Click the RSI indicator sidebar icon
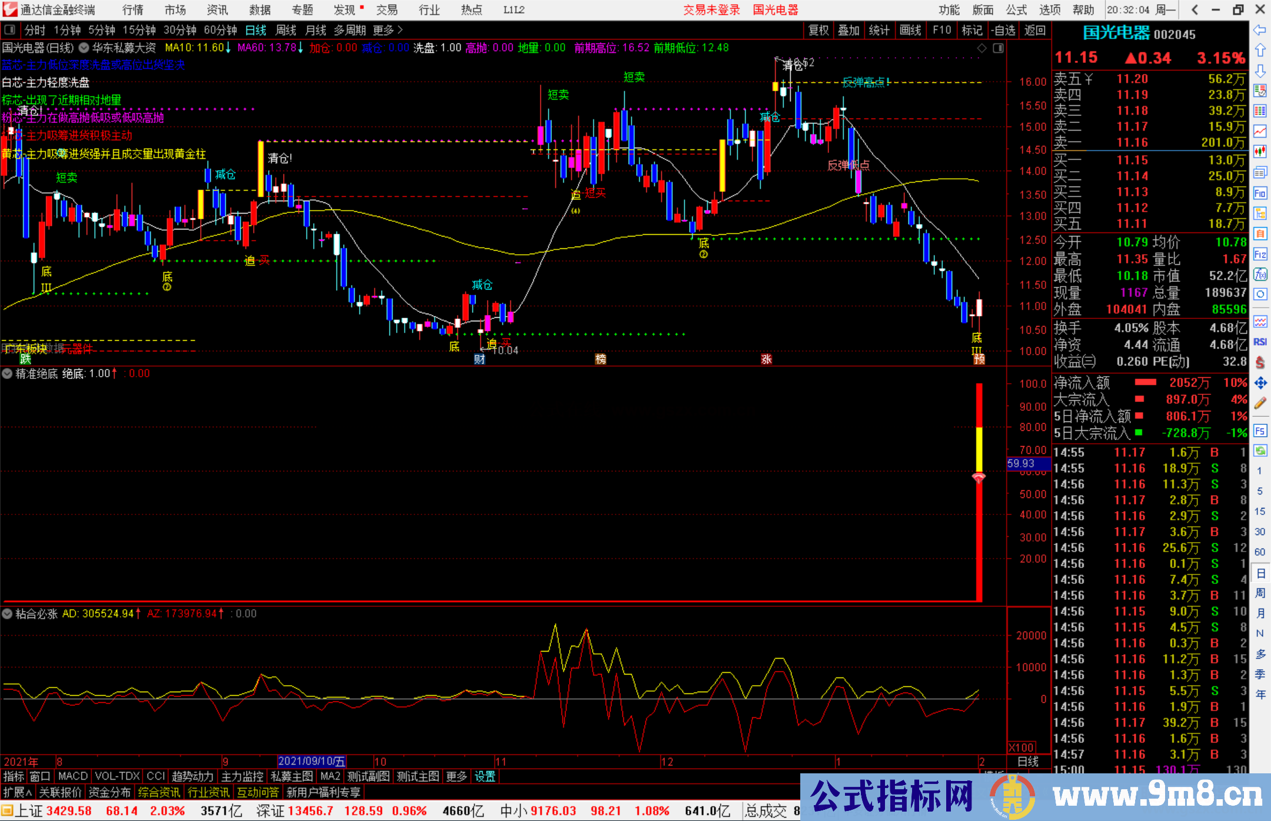This screenshot has height=821, width=1271. [x=1260, y=342]
